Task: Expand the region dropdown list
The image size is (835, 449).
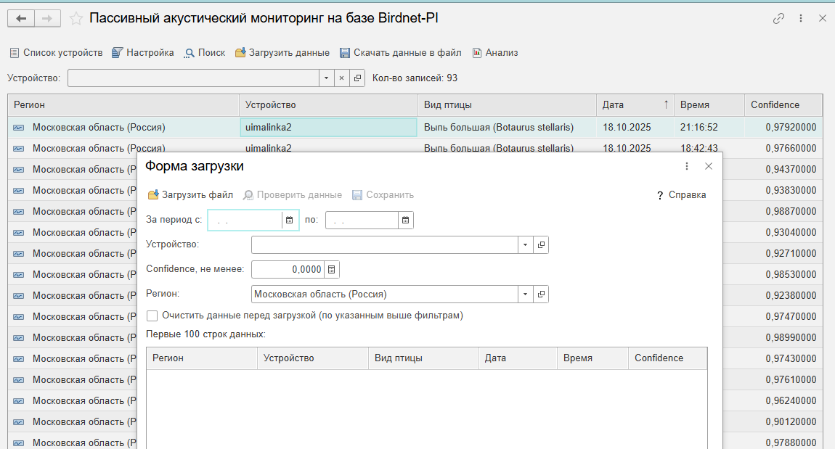Action: pyautogui.click(x=526, y=294)
